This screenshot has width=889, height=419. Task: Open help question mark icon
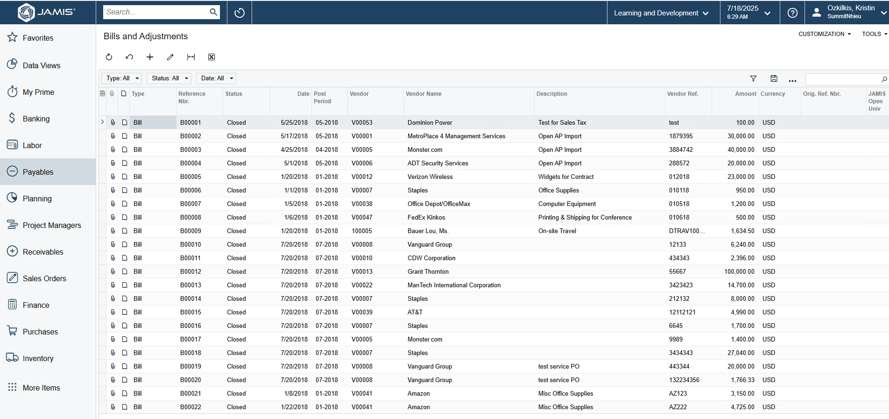click(792, 13)
